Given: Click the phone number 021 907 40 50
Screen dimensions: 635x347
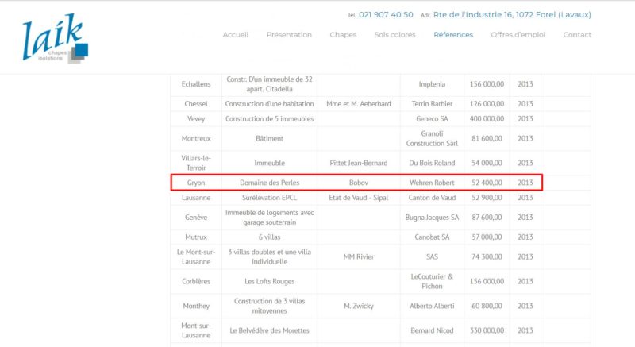Looking at the screenshot, I should tap(386, 14).
